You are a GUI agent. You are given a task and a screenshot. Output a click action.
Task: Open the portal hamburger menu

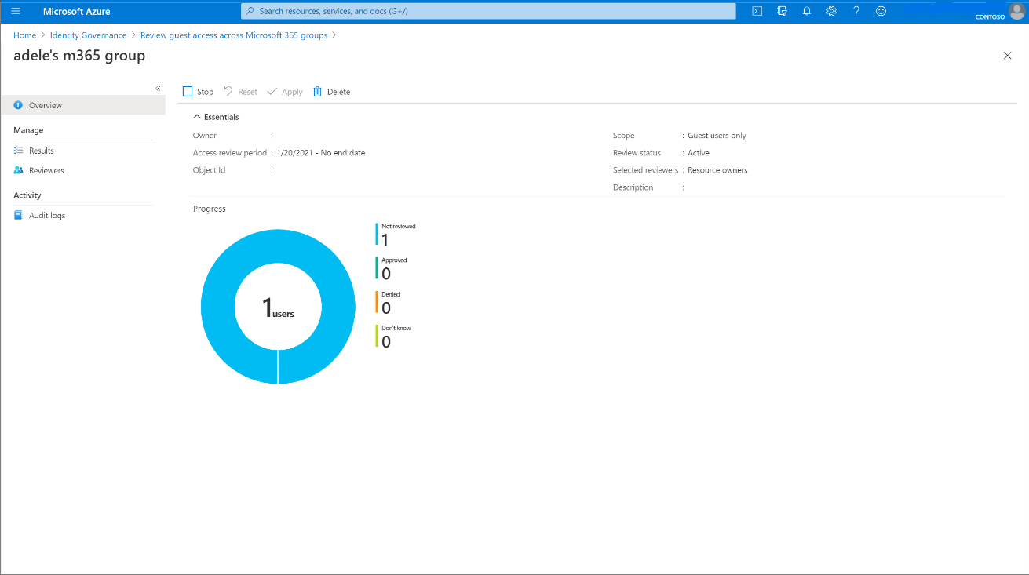[x=15, y=11]
